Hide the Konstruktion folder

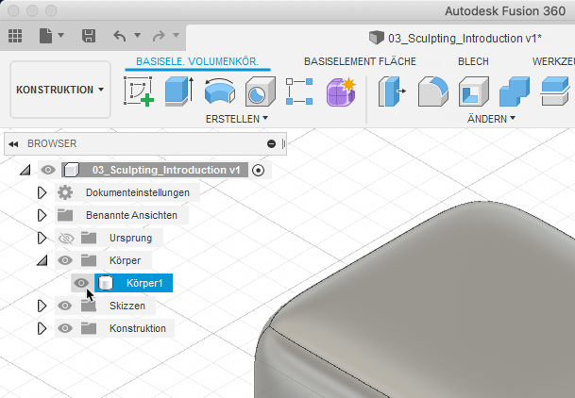tap(65, 328)
